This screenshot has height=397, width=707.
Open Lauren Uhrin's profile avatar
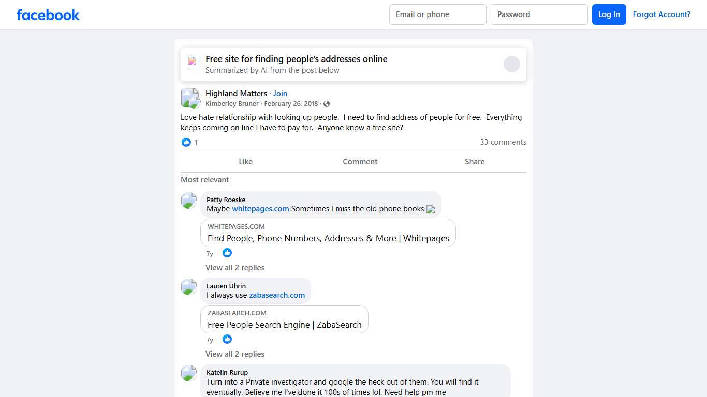coord(189,287)
